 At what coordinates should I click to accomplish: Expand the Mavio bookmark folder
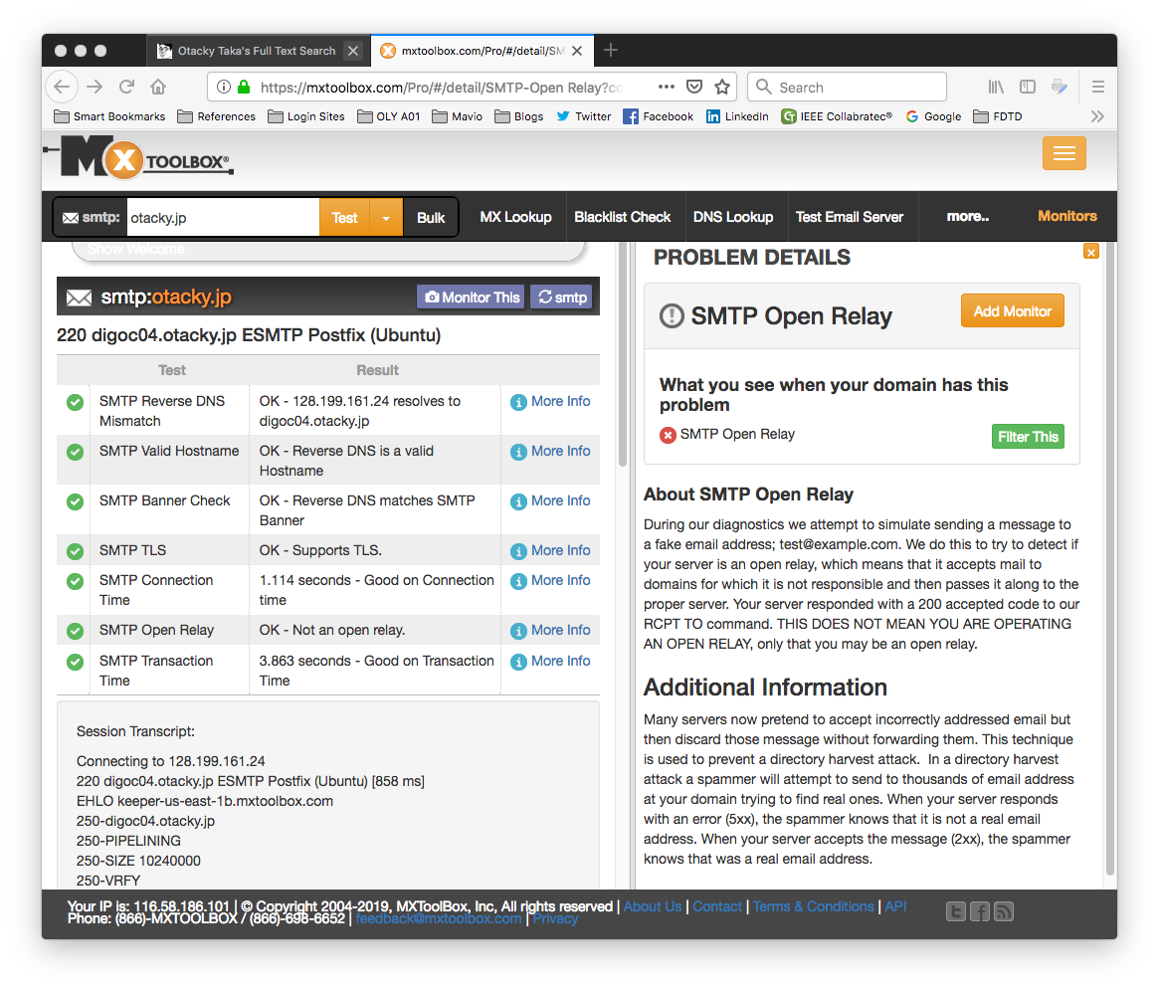pyautogui.click(x=458, y=116)
